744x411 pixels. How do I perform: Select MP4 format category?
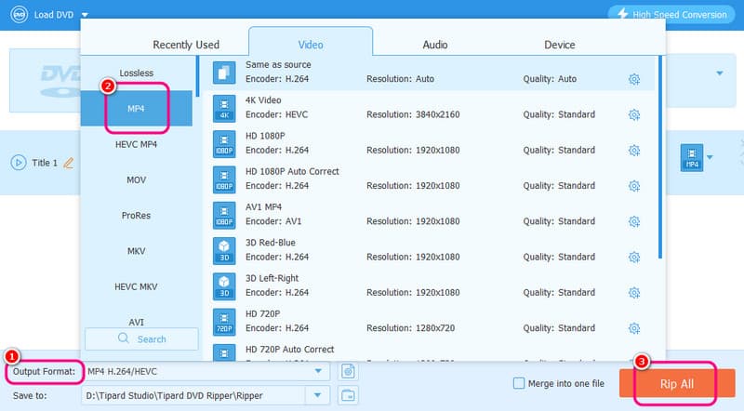[137, 109]
